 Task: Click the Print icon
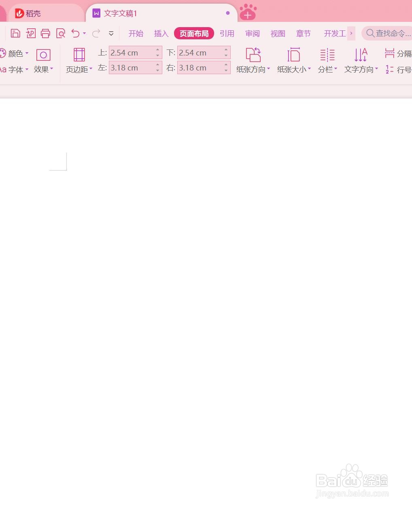point(46,33)
